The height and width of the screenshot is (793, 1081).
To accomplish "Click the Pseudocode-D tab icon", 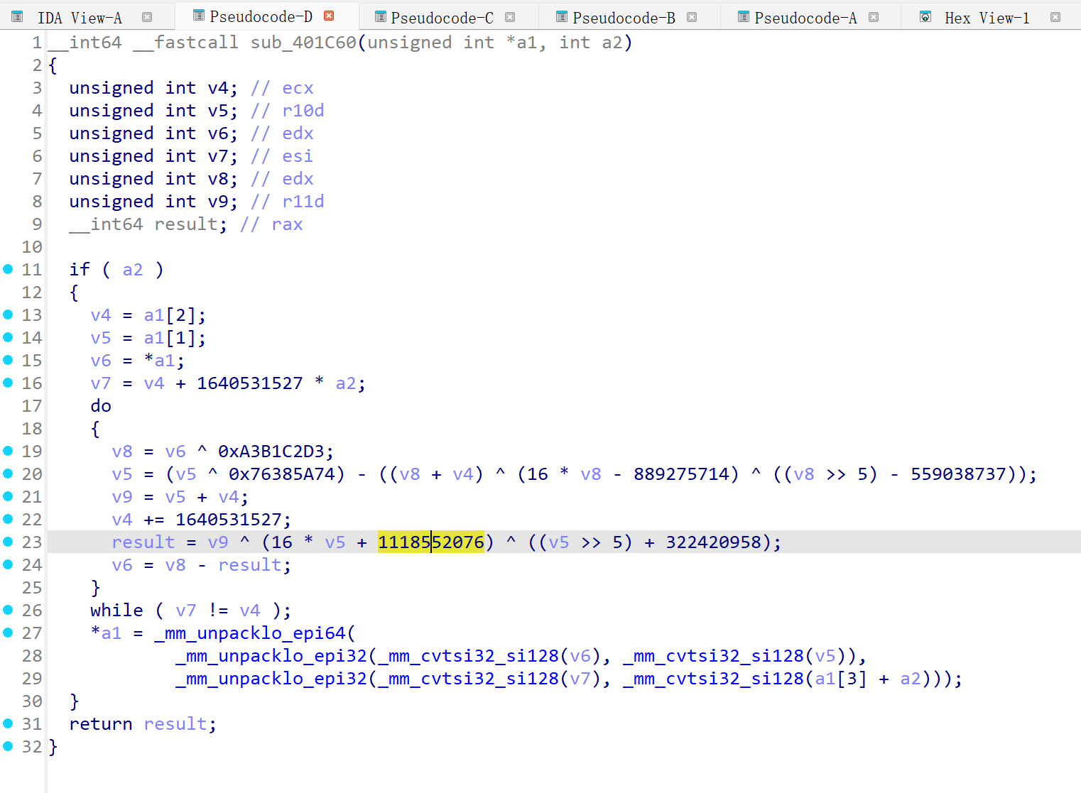I will (199, 16).
